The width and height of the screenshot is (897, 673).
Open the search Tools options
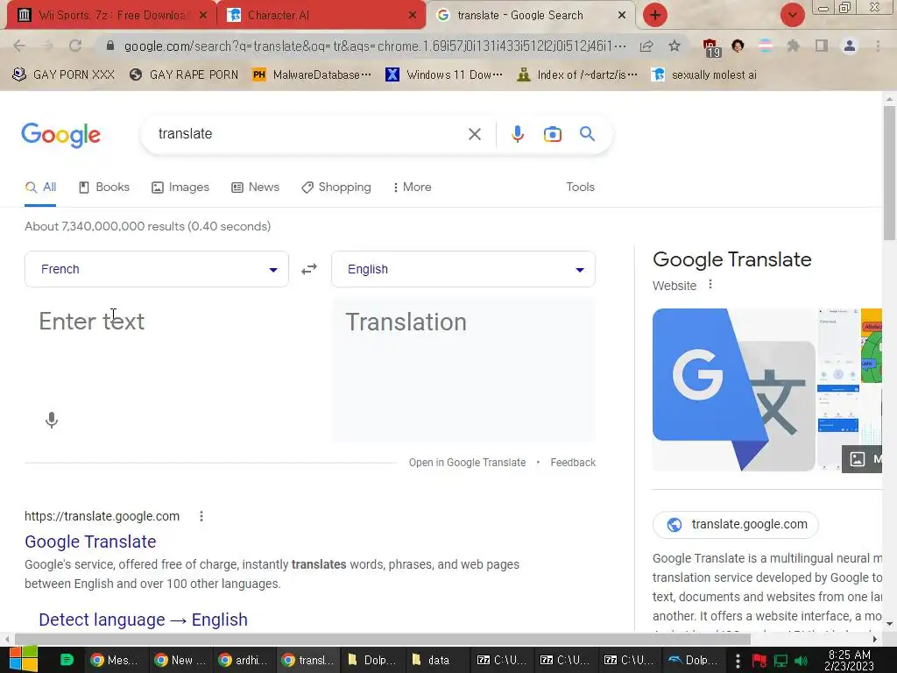point(580,188)
